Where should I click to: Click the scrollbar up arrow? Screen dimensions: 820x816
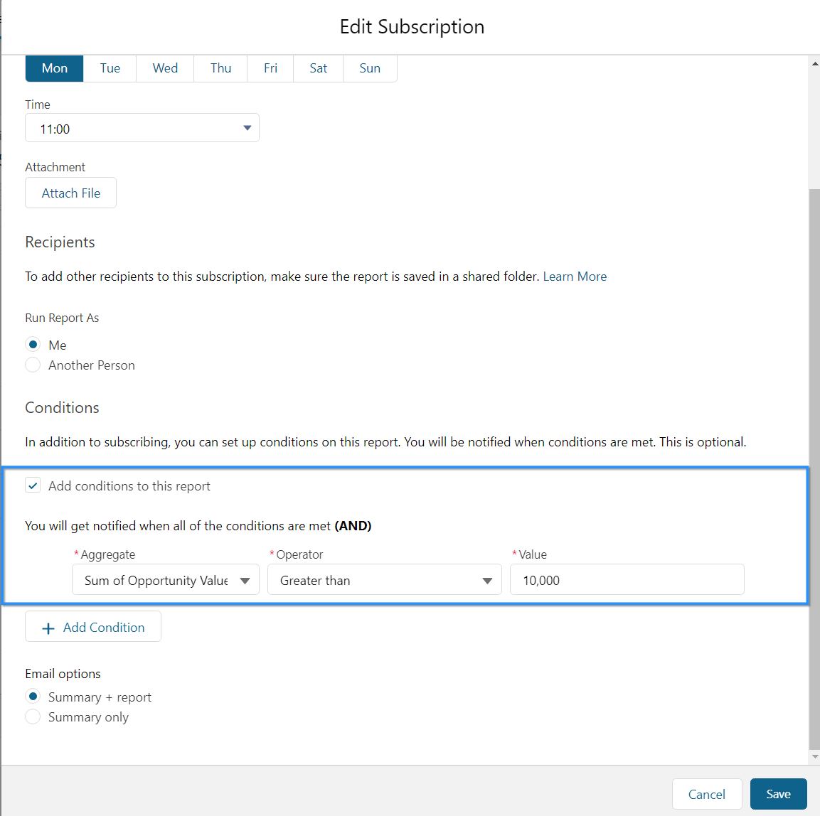tap(815, 64)
